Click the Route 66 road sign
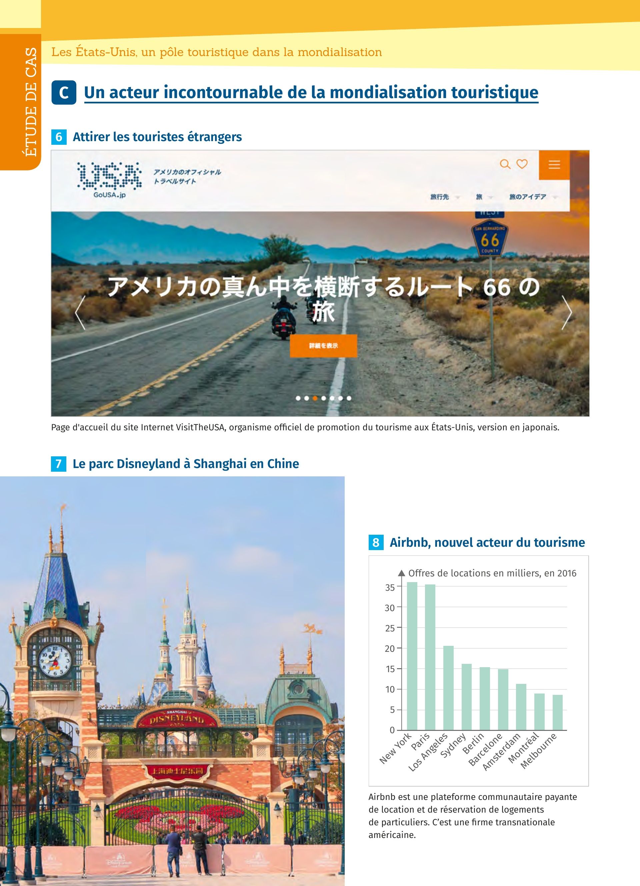The height and width of the screenshot is (886, 640). point(489,240)
